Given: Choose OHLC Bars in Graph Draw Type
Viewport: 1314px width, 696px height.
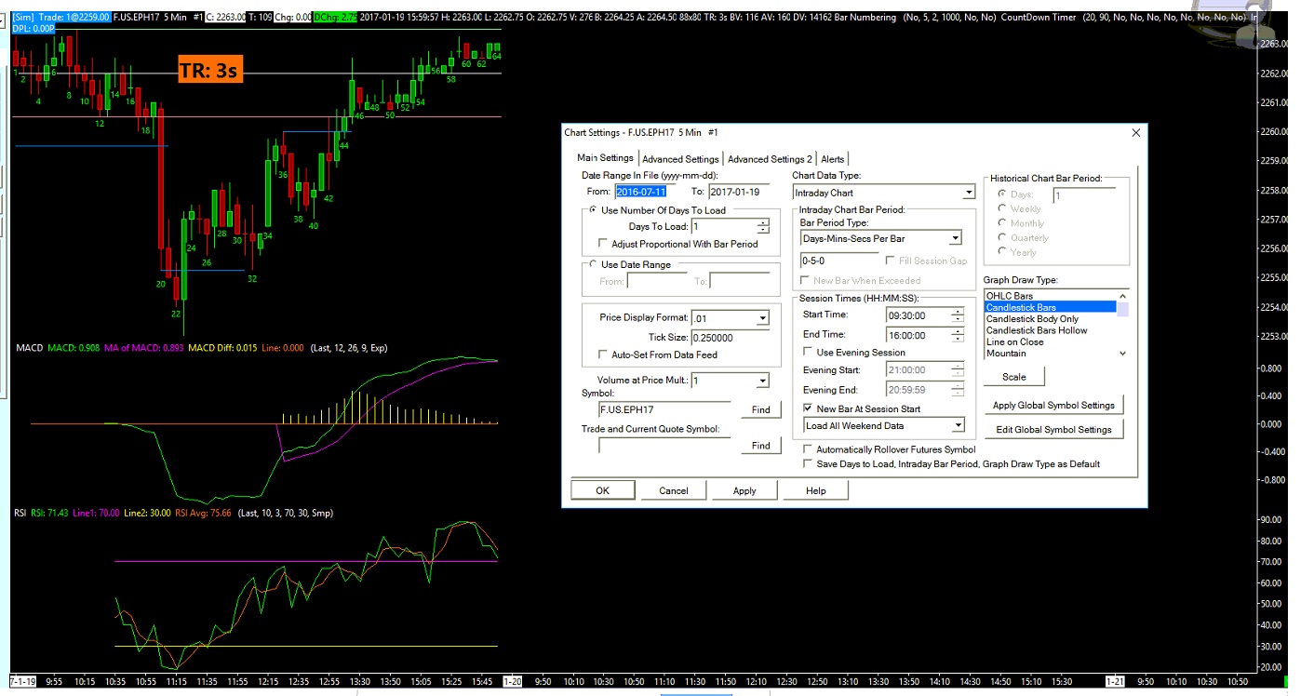Looking at the screenshot, I should pos(1051,296).
